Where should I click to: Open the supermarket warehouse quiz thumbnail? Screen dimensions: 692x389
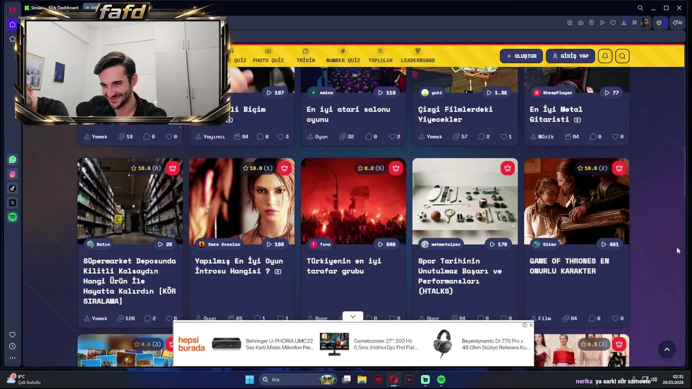pos(130,201)
